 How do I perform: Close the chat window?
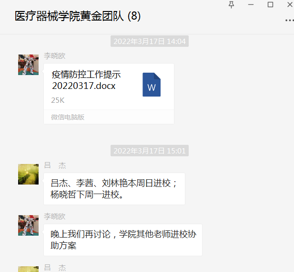point(290,5)
